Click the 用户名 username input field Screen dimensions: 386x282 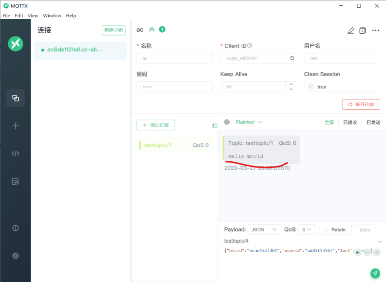pos(342,58)
